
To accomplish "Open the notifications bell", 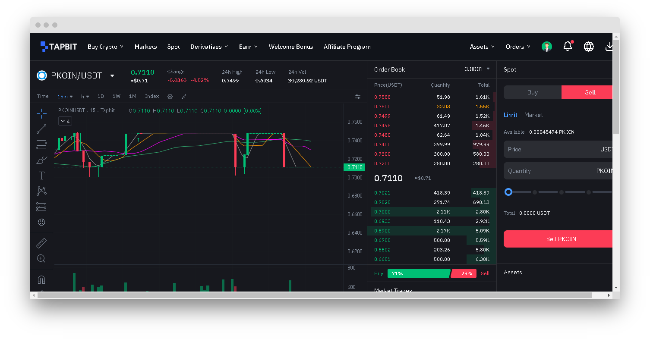I will [568, 46].
